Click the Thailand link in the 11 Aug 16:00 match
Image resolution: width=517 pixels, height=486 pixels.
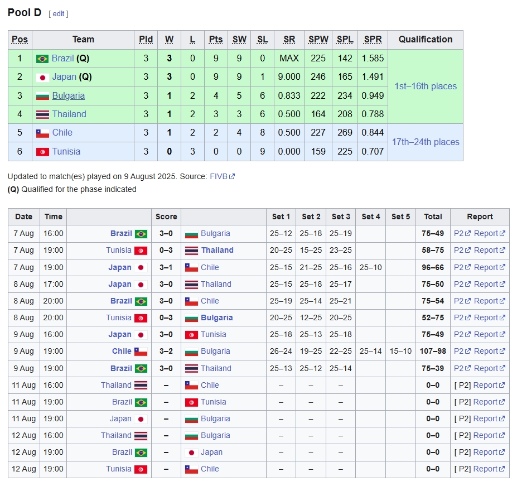pyautogui.click(x=116, y=386)
